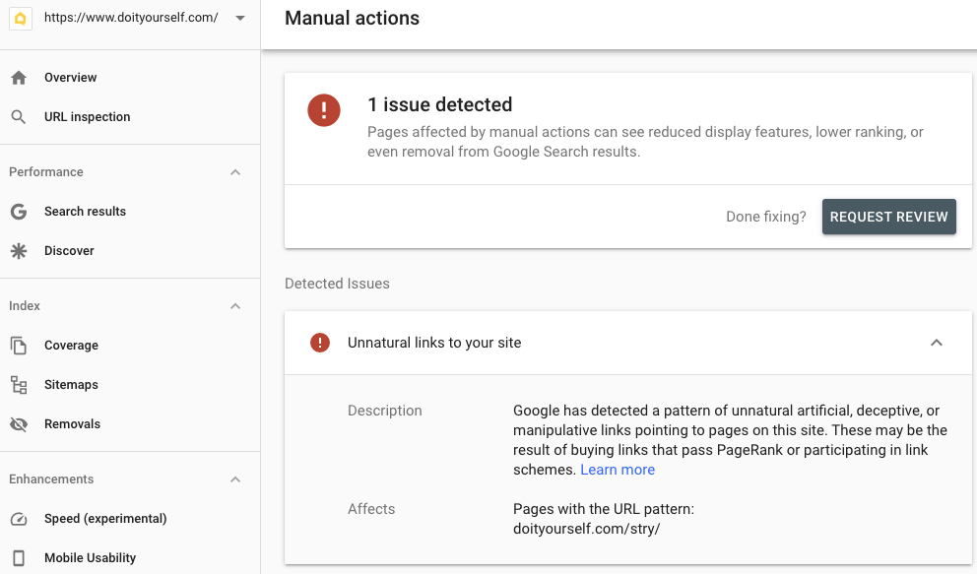
Task: Collapse the Performance section chevron
Action: 235,172
